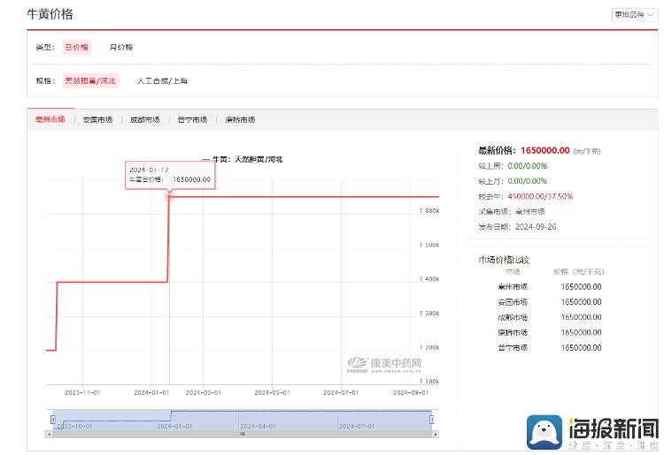Choose the 人工合成/上海 specification
The height and width of the screenshot is (455, 664).
coord(162,80)
